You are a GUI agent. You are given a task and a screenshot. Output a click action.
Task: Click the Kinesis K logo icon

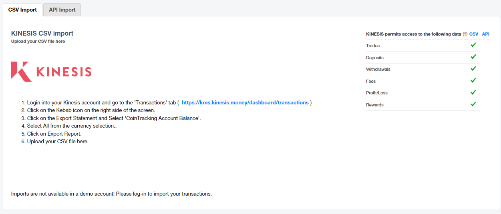tap(21, 72)
